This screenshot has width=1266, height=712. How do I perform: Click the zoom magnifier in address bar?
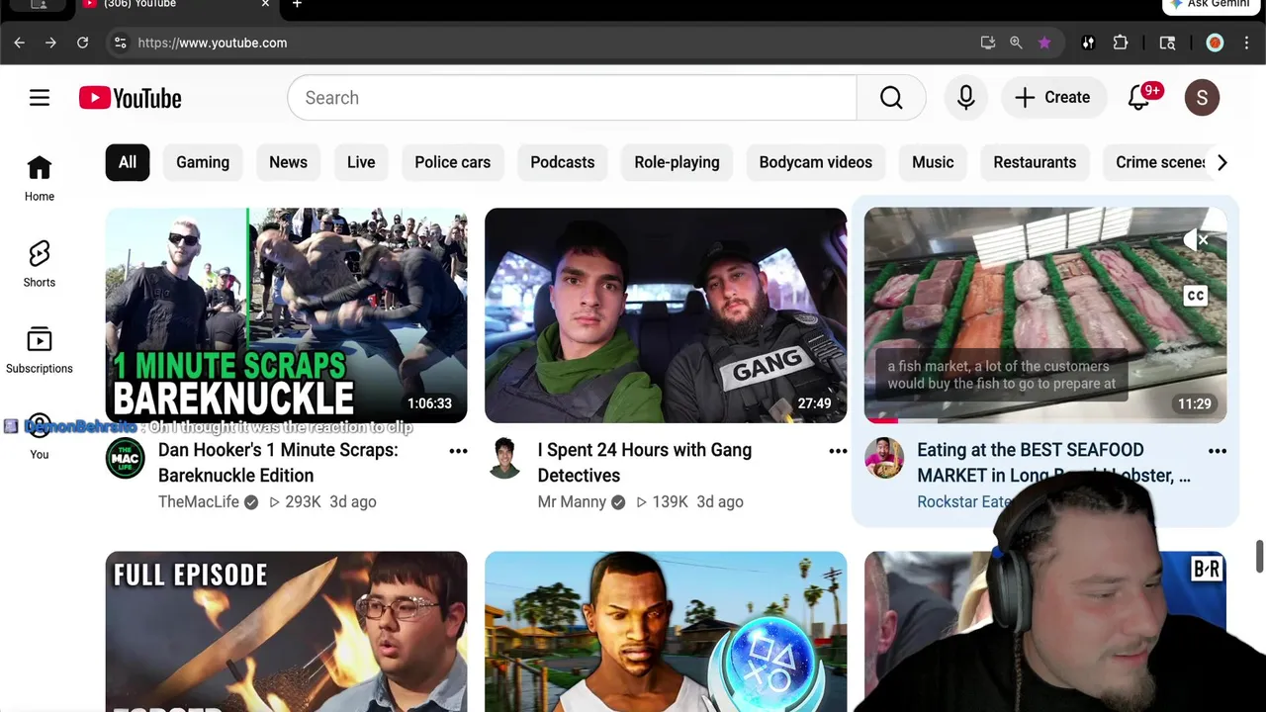tap(1016, 43)
